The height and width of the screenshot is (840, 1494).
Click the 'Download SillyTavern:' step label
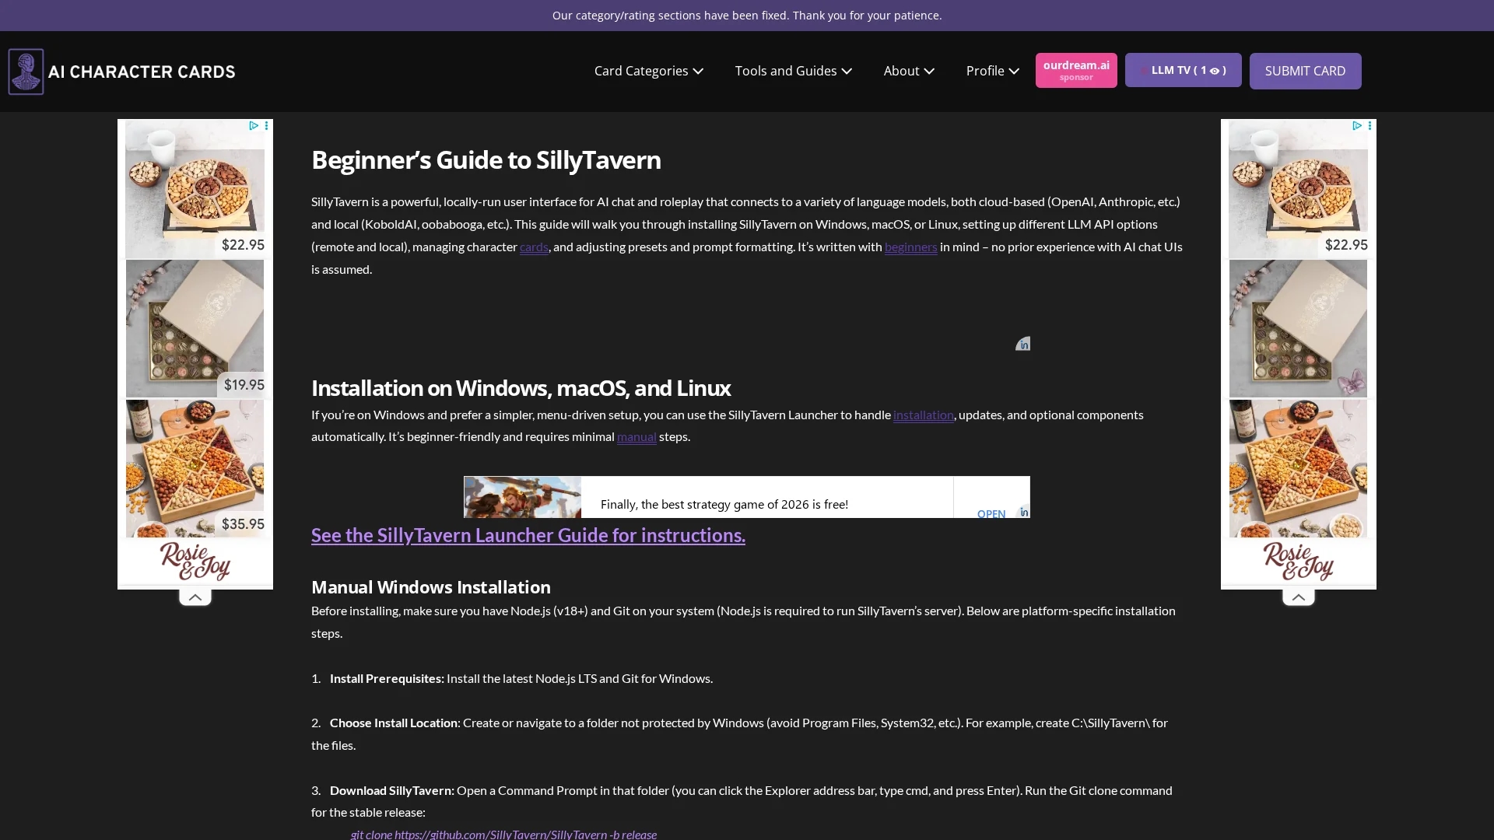coord(391,790)
